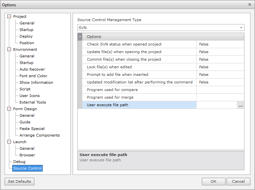The width and height of the screenshot is (255, 190).
Task: Collapse the Options property group arrow
Action: pos(80,37)
